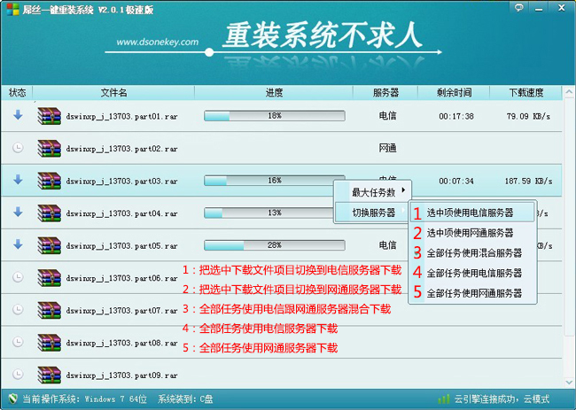The height and width of the screenshot is (410, 576).
Task: Click the download arrow status icon for part01.rar
Action: [x=18, y=115]
